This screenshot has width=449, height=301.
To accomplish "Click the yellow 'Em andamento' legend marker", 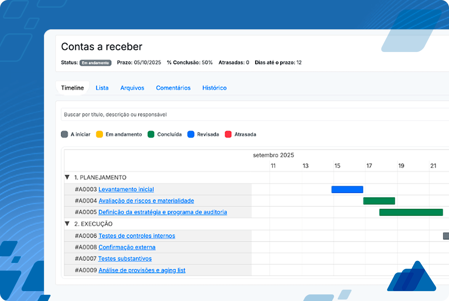I will pyautogui.click(x=99, y=134).
